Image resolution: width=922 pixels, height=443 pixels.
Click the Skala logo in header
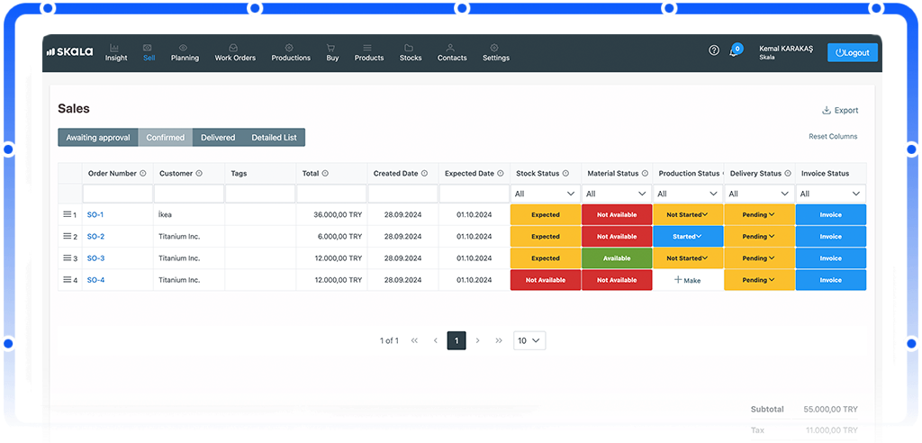pyautogui.click(x=69, y=51)
